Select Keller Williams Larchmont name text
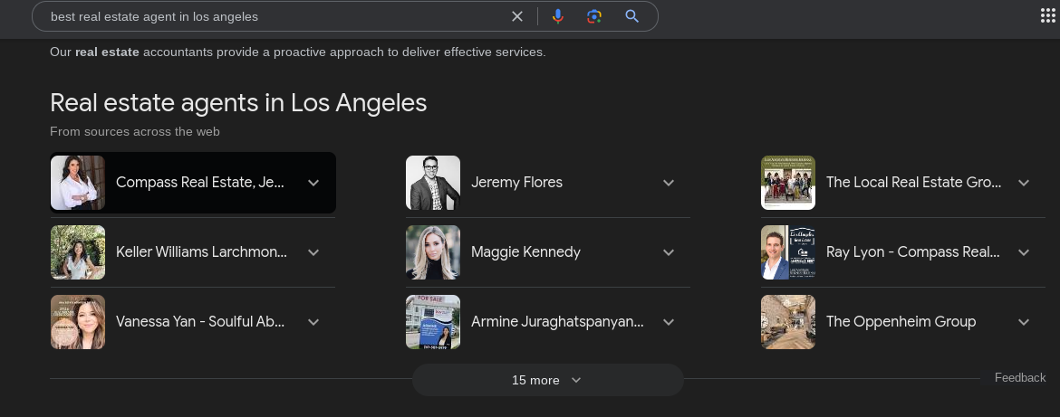This screenshot has height=417, width=1060. pos(201,251)
